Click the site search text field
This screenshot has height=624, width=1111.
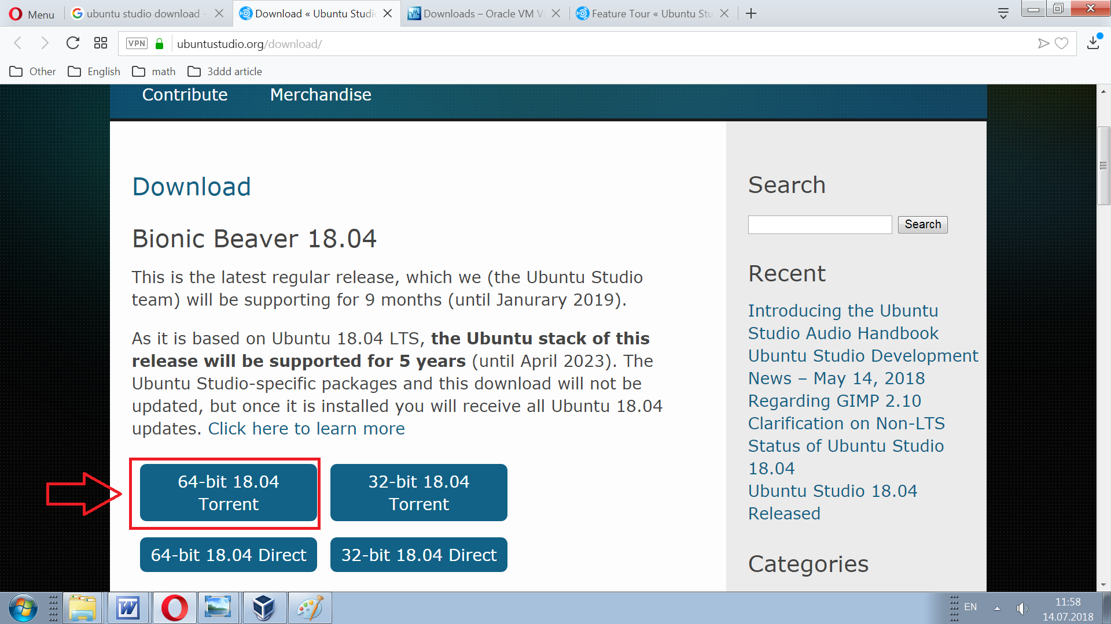pyautogui.click(x=820, y=225)
